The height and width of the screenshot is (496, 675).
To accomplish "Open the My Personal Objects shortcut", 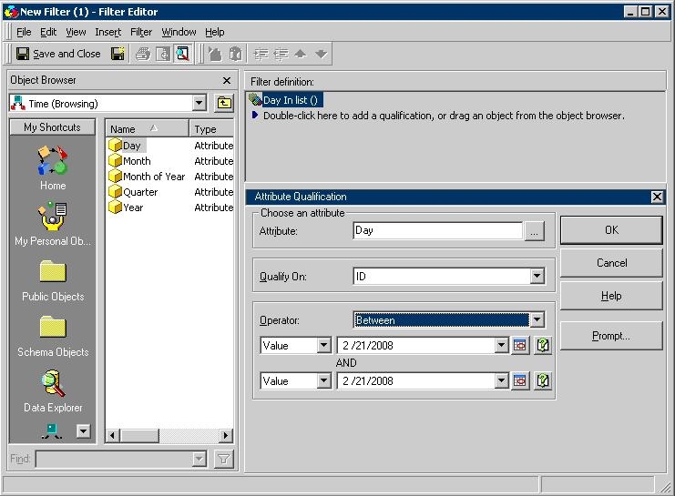I will coord(53,219).
